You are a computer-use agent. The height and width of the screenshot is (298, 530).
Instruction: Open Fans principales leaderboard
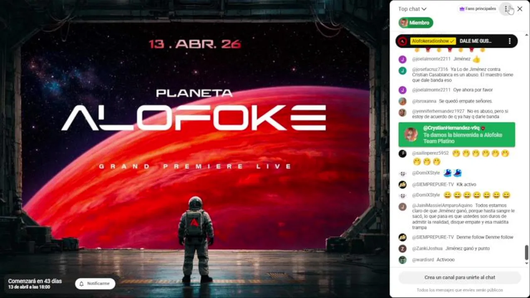pyautogui.click(x=477, y=9)
